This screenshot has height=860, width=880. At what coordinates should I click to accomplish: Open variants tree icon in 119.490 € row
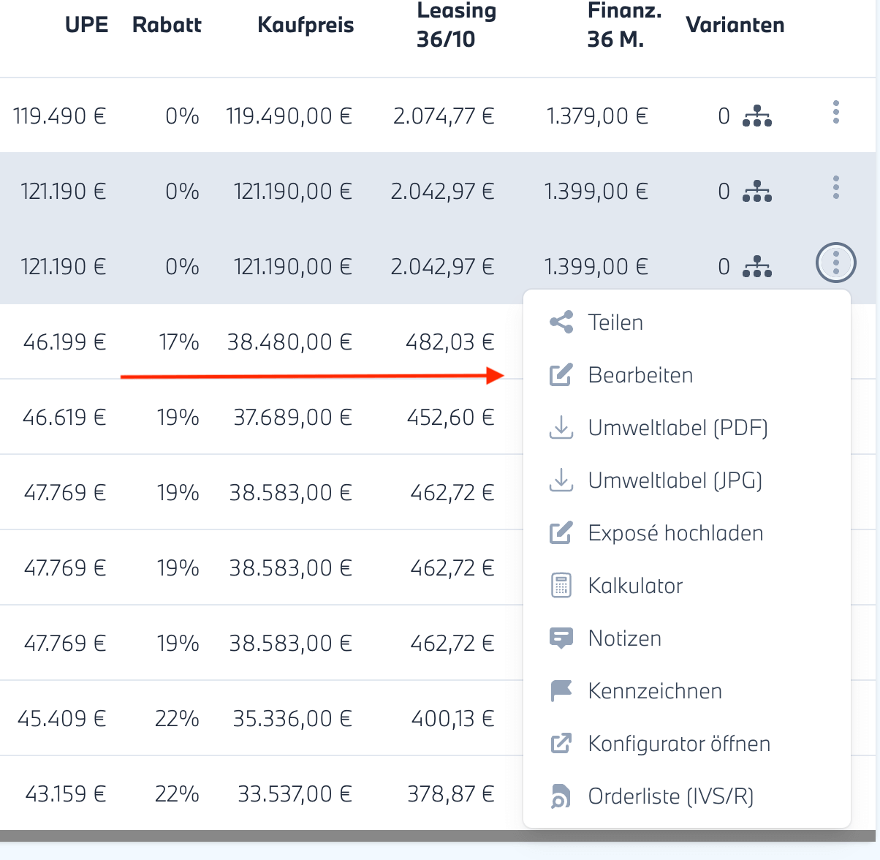[x=756, y=116]
